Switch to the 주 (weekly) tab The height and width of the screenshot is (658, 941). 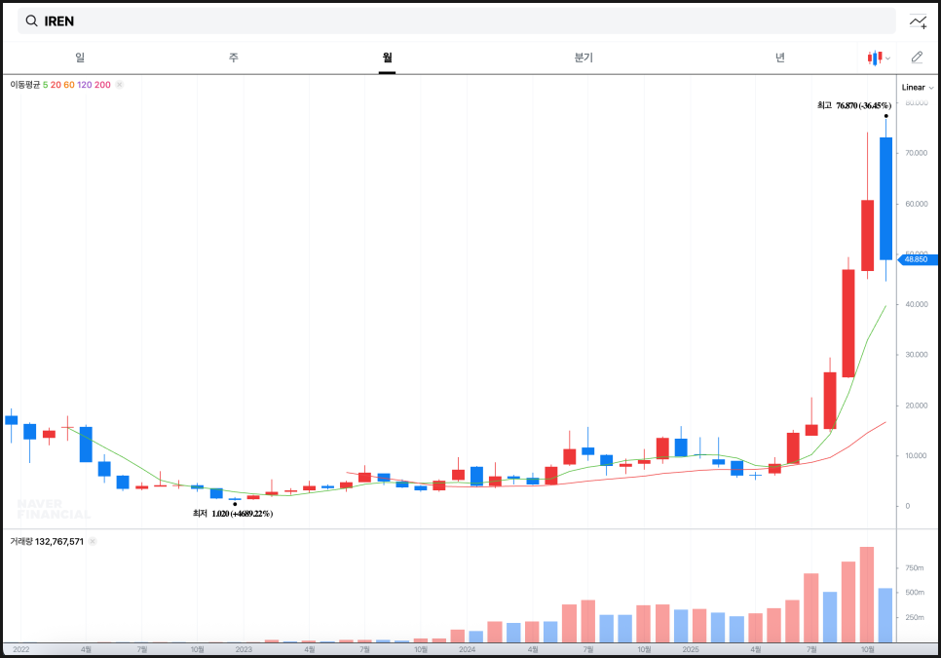(x=234, y=58)
